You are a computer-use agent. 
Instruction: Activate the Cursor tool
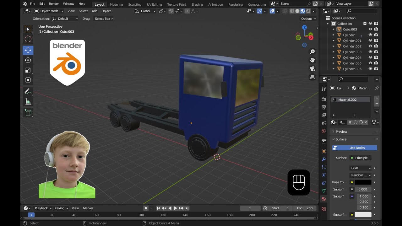point(28,39)
